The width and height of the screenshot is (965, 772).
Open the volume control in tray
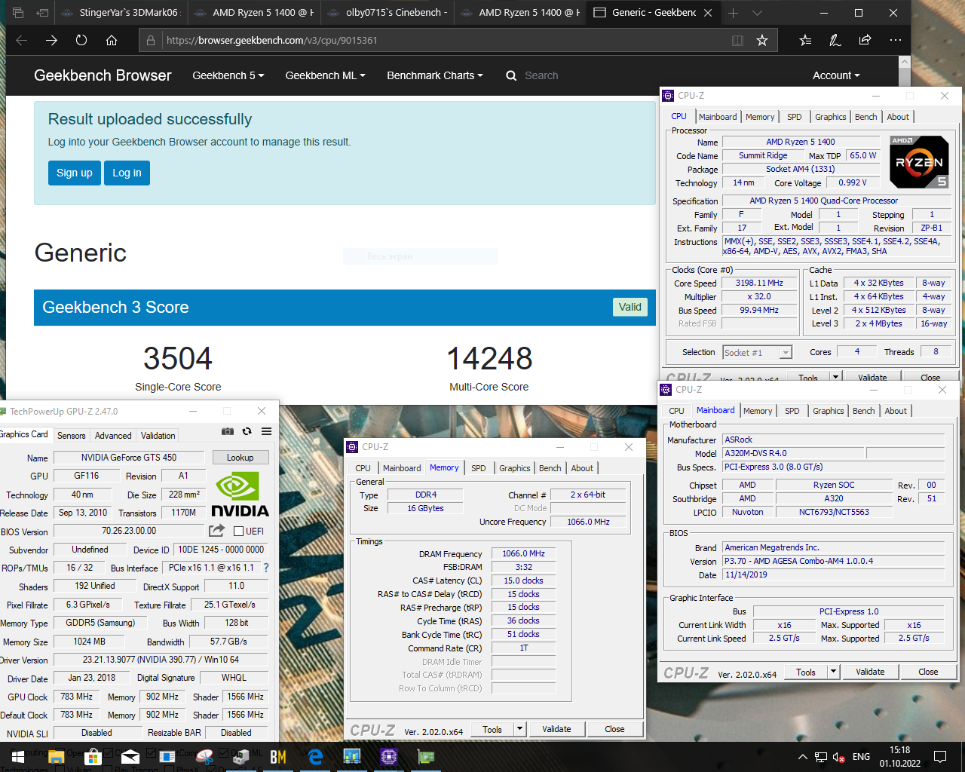point(839,757)
